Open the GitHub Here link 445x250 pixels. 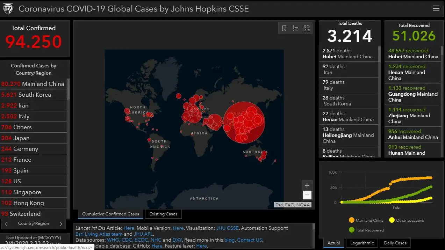point(157,246)
